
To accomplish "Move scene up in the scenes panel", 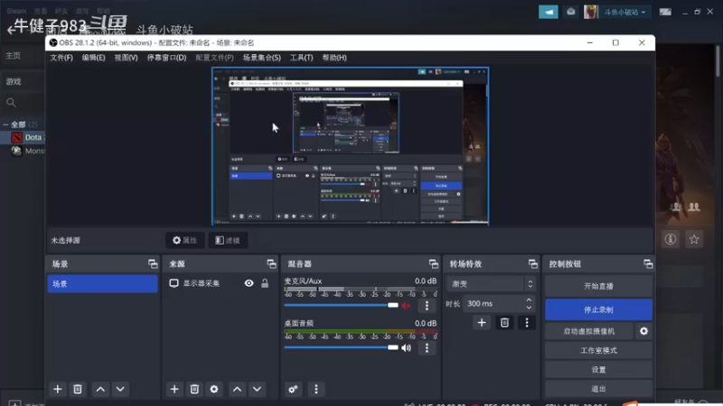I will (100, 389).
